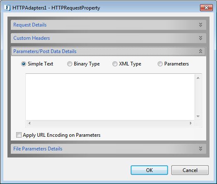Open the Custom Headers section header

pyautogui.click(x=108, y=38)
